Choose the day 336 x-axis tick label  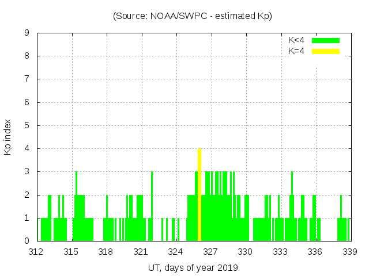click(315, 252)
